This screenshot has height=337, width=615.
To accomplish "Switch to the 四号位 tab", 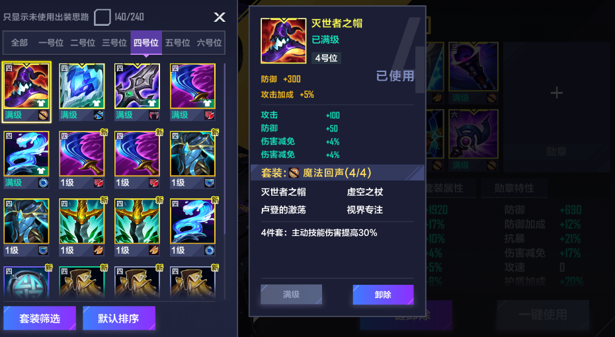I will click(146, 43).
